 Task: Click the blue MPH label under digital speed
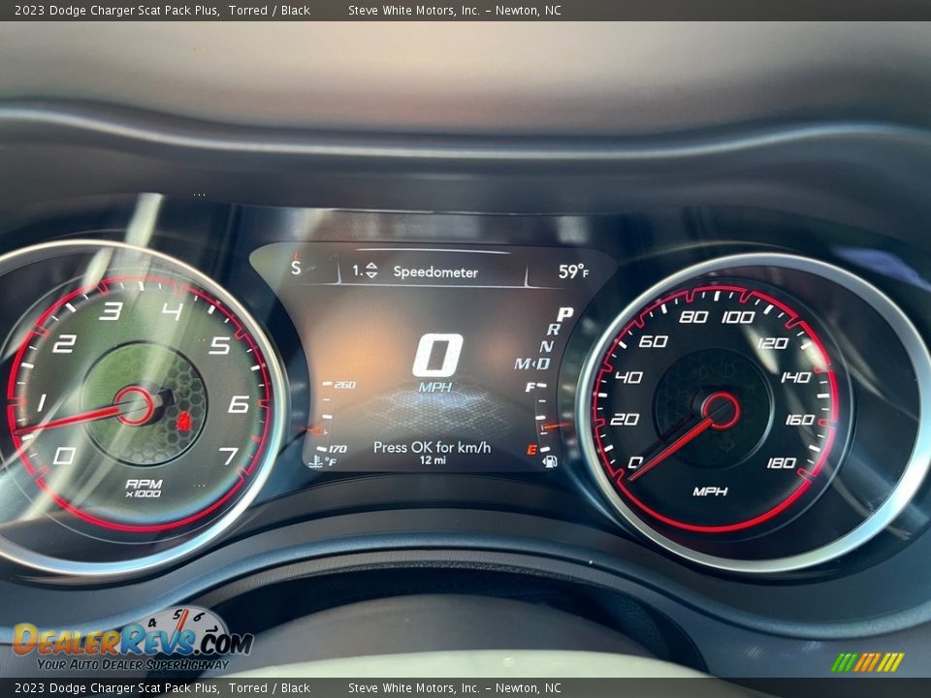click(435, 387)
